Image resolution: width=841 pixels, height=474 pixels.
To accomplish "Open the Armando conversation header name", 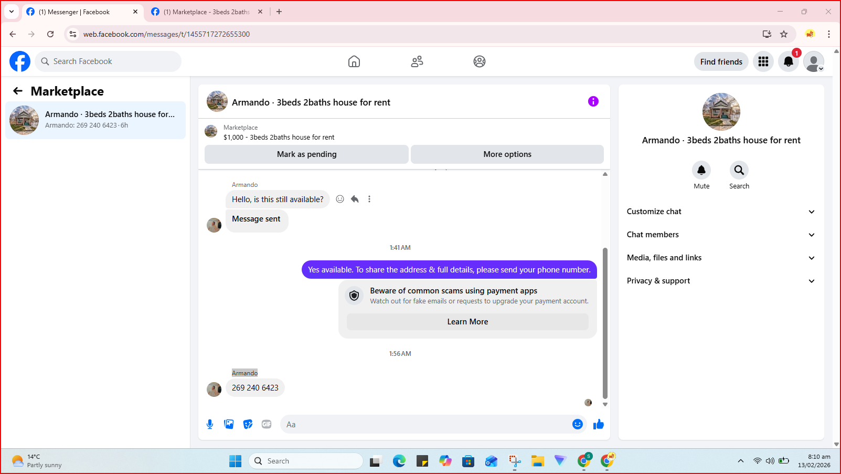I will (x=311, y=102).
